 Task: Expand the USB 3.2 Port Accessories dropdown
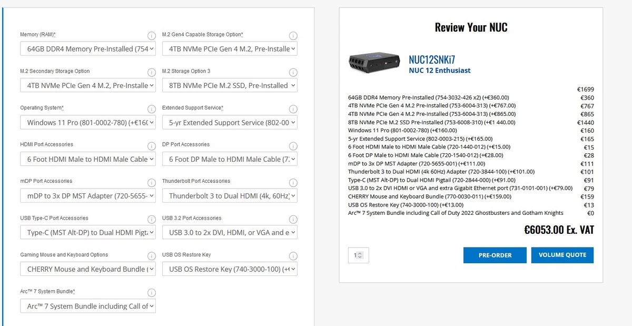pyautogui.click(x=230, y=232)
